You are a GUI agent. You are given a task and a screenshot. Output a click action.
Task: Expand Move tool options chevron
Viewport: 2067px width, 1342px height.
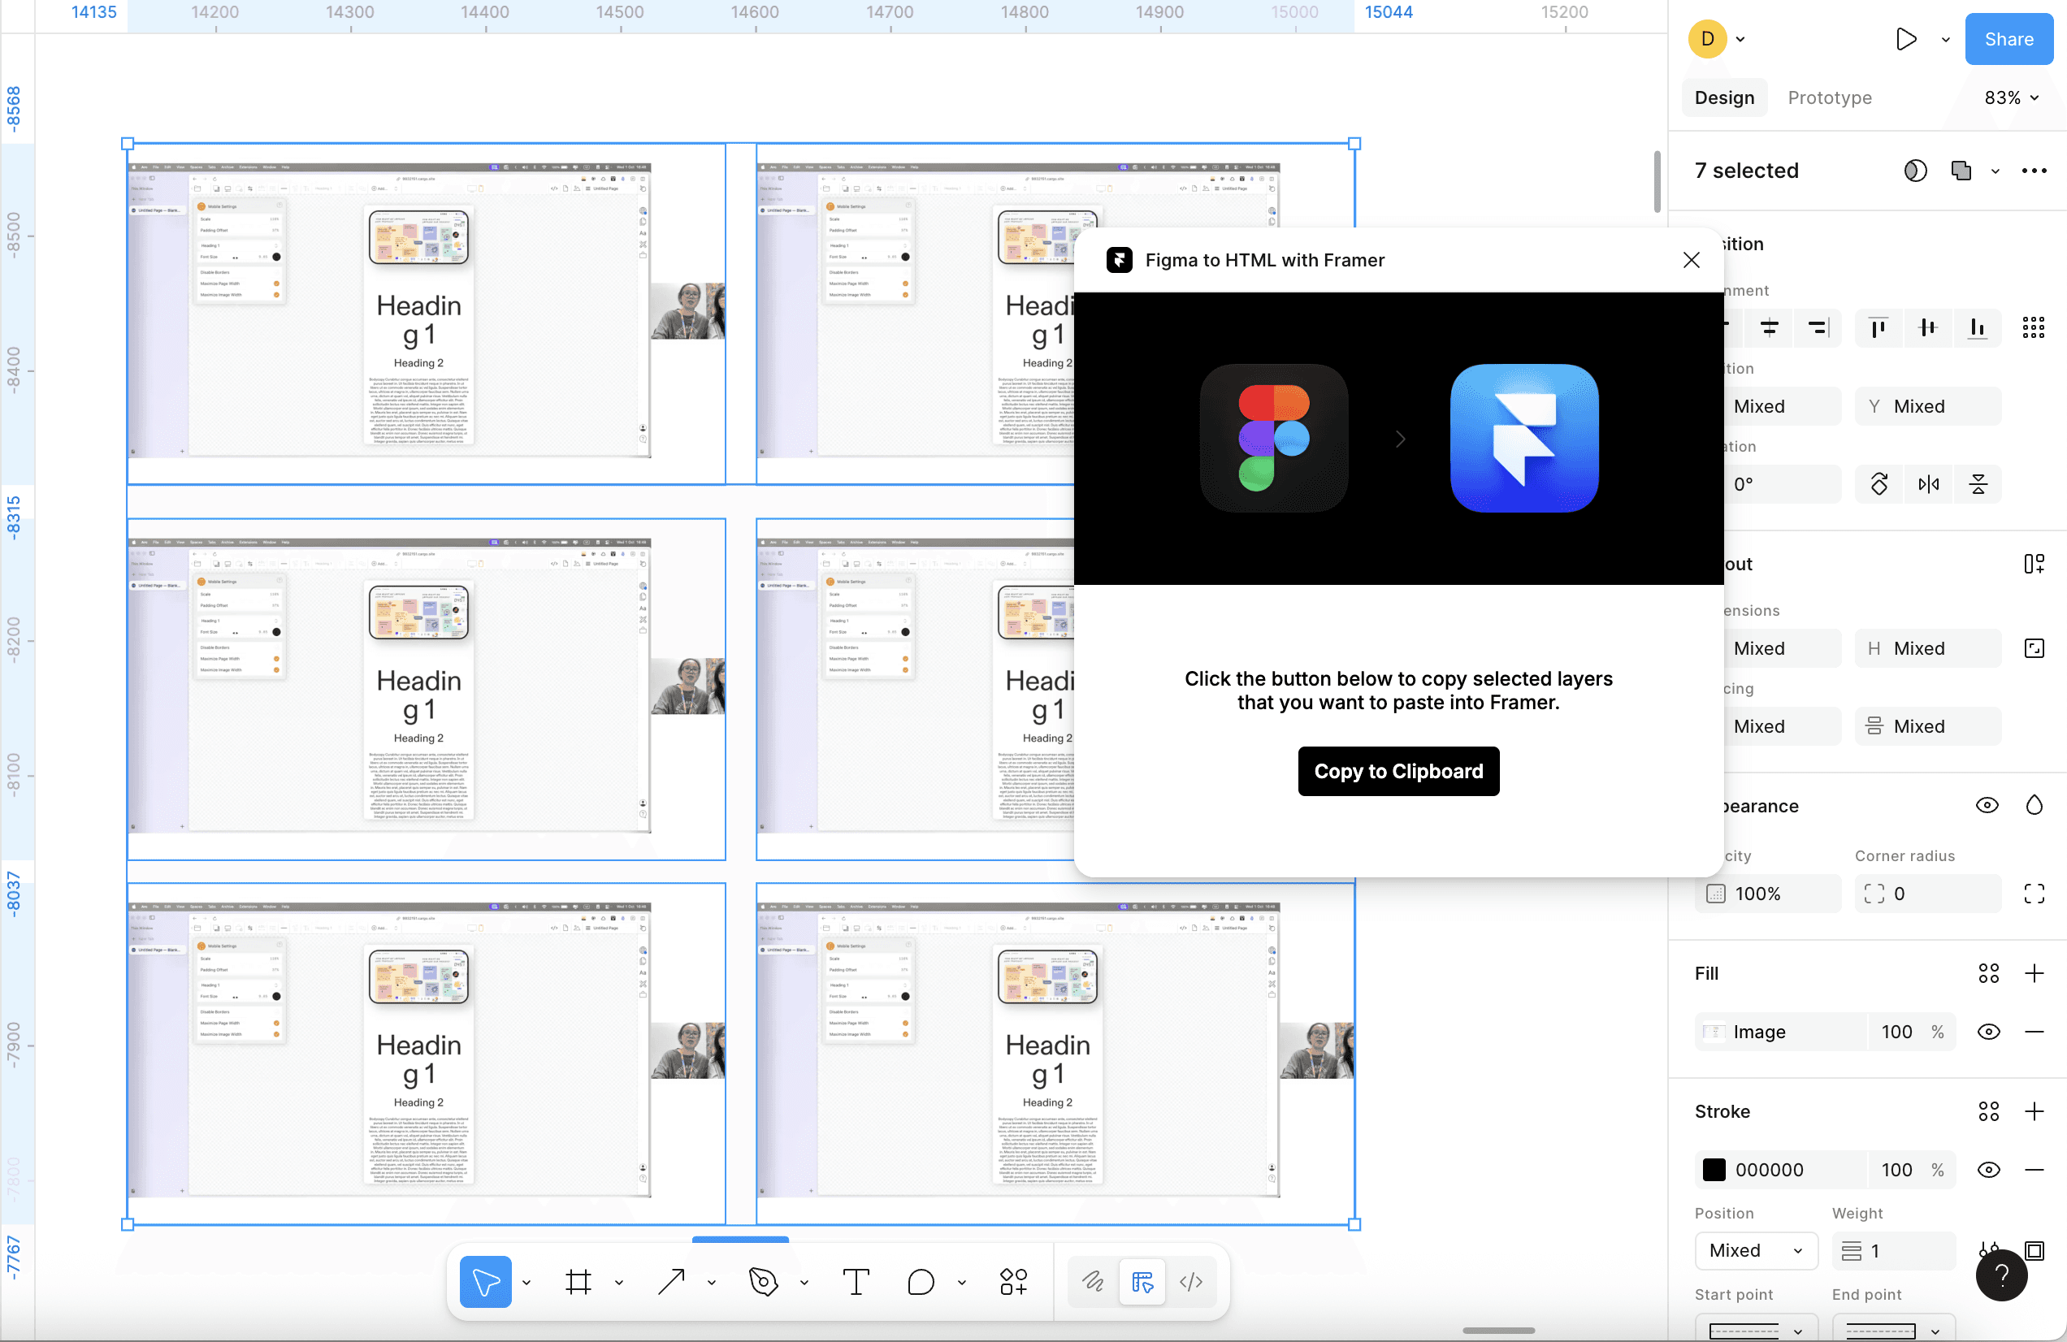point(526,1282)
